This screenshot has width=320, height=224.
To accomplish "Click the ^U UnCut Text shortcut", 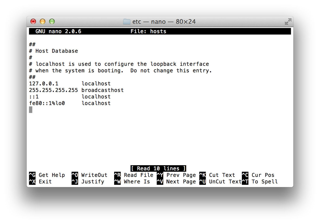I will pos(221,182).
